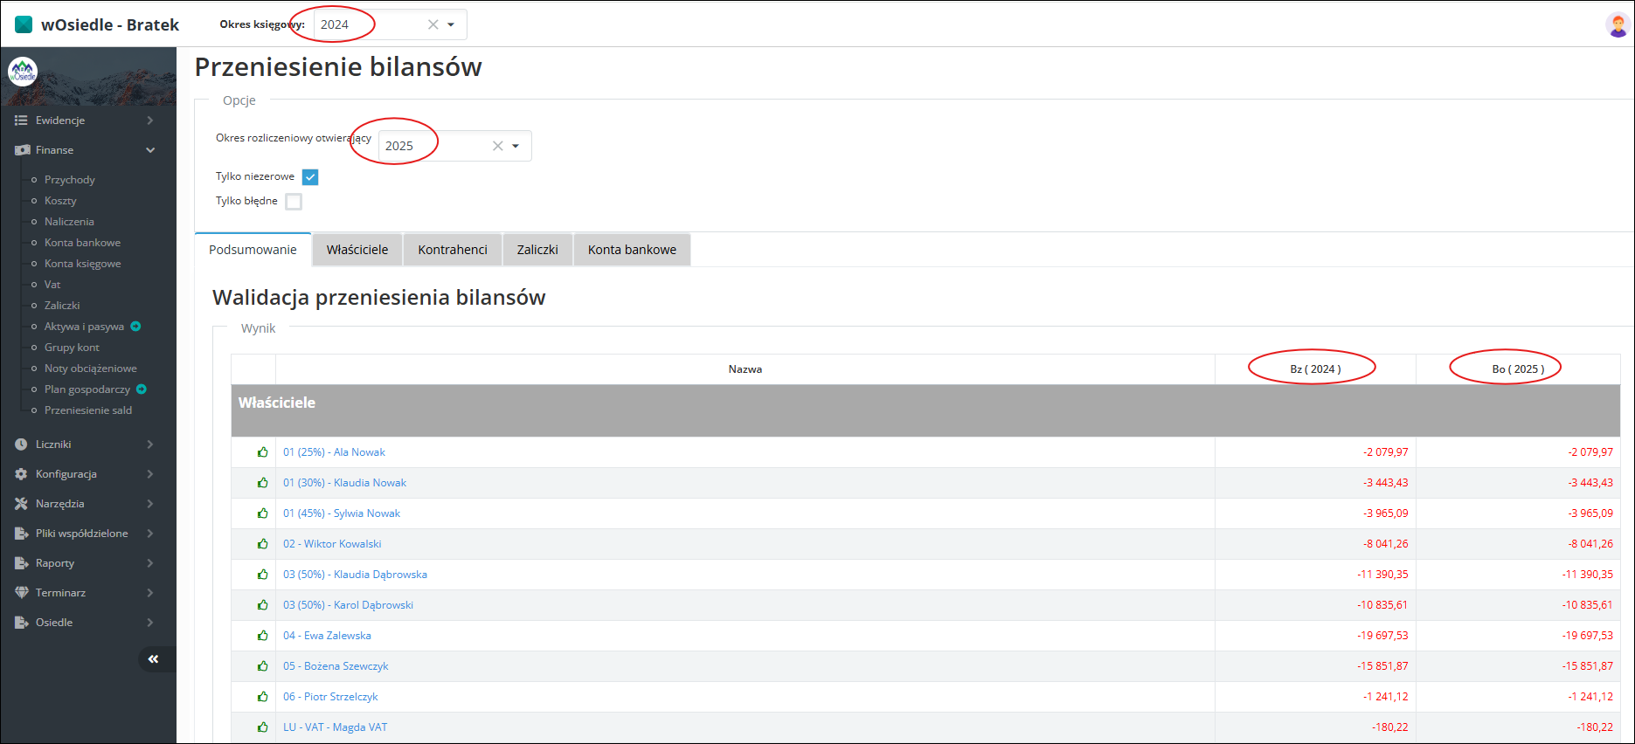Click the user avatar icon
1635x744 pixels.
click(x=1617, y=25)
